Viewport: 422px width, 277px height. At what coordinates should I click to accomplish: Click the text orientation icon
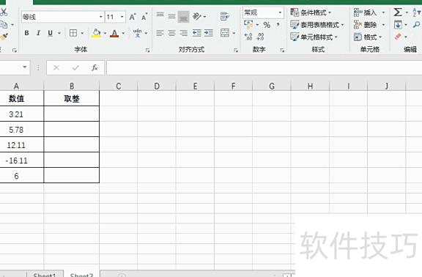tap(197, 16)
